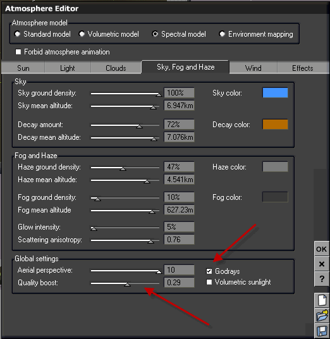Screen dimensions: 330x339
Task: Open help with the question mark icon
Action: point(321,279)
